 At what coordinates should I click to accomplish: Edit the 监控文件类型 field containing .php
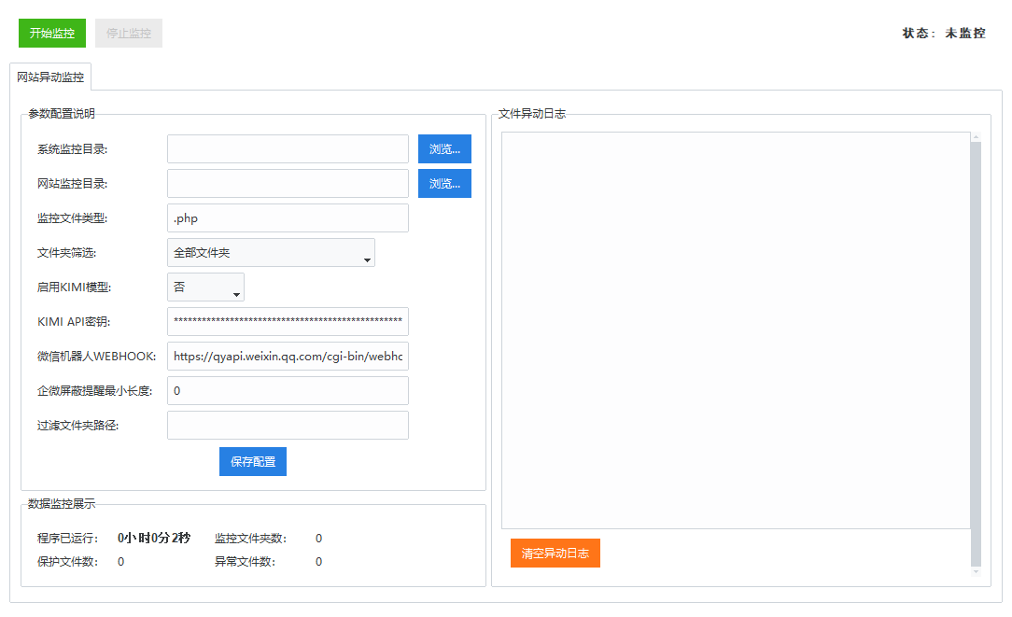[288, 218]
